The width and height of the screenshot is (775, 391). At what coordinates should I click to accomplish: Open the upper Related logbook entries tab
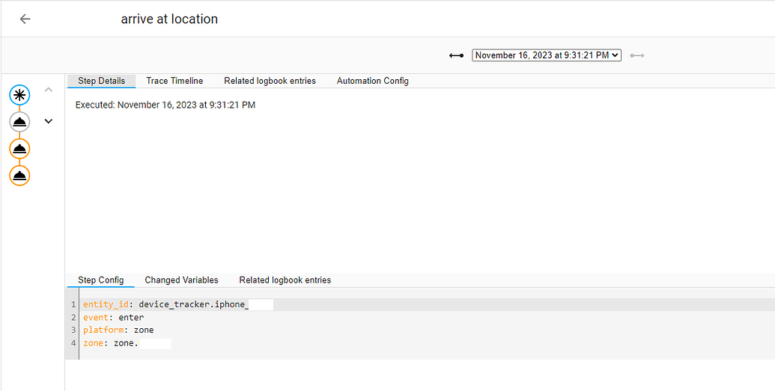pyautogui.click(x=270, y=81)
